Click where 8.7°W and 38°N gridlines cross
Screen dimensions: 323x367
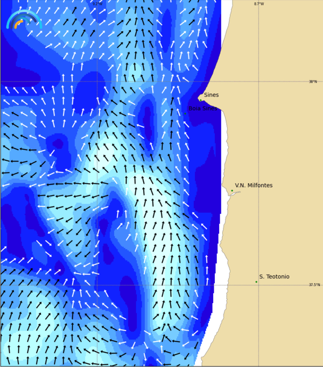click(258, 82)
